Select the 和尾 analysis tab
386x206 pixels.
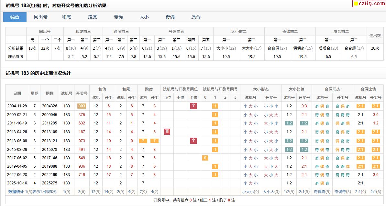point(66,17)
